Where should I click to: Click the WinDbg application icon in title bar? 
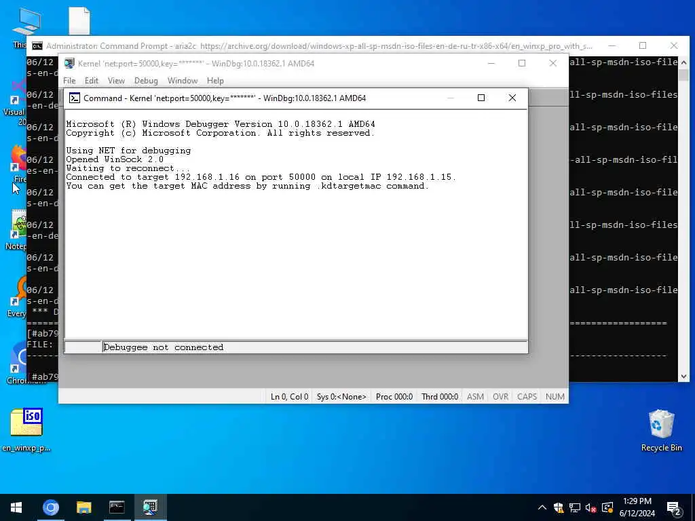(x=69, y=63)
